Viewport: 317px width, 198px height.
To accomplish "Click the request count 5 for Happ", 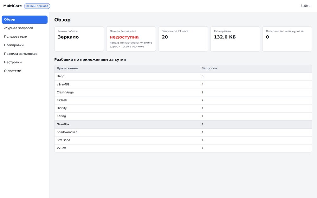I will coord(202,76).
